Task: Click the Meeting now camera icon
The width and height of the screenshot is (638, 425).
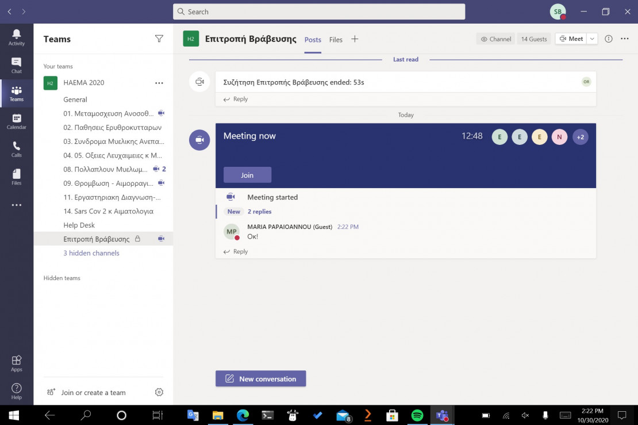Action: coord(199,140)
